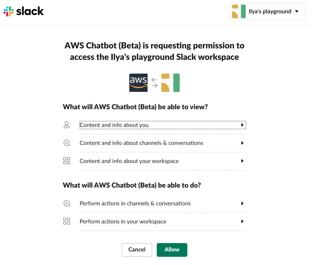The height and width of the screenshot is (265, 312).
Task: Click the arrows between the AWS and workspace logos
Action: tap(154, 82)
